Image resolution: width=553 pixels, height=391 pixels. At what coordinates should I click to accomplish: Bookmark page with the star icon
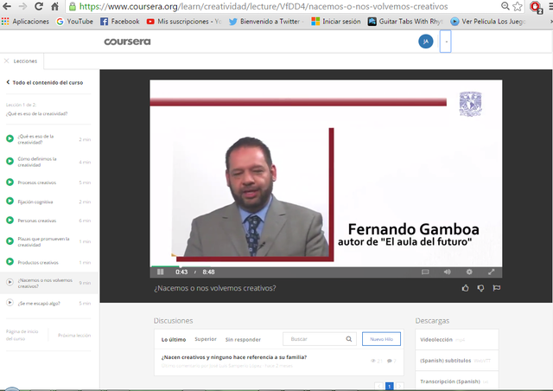[518, 6]
